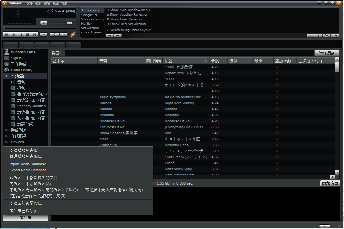Click the track list scroll-down arrow
The height and width of the screenshot is (229, 344).
pyautogui.click(x=337, y=172)
